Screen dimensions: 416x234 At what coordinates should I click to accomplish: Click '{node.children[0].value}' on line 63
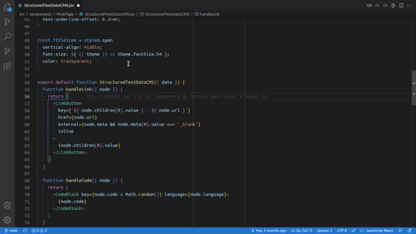click(89, 145)
